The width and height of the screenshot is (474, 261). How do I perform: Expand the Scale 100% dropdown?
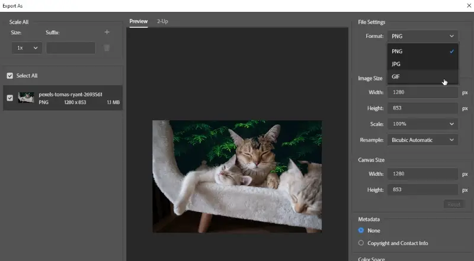pyautogui.click(x=422, y=124)
